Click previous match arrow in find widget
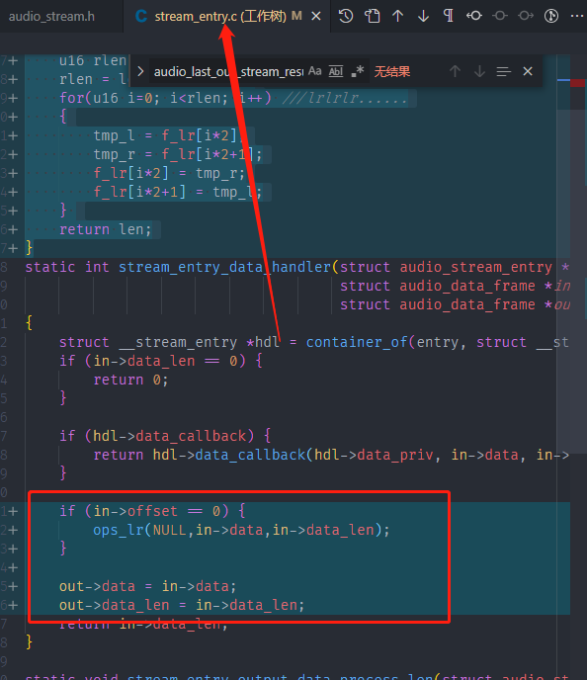The image size is (587, 680). (455, 71)
